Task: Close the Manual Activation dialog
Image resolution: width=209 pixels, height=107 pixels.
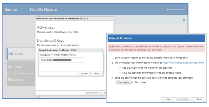Action: pyautogui.click(x=198, y=99)
